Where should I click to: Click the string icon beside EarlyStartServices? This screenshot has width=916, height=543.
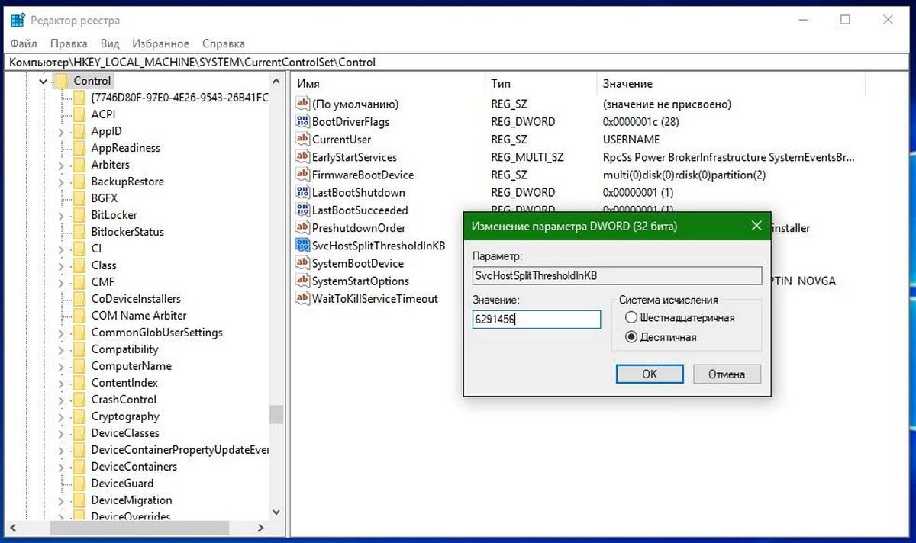[302, 157]
